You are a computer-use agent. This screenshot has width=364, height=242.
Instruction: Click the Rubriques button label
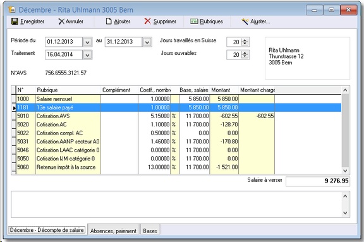point(211,21)
